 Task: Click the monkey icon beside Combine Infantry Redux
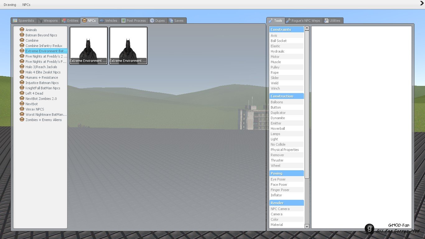point(22,45)
